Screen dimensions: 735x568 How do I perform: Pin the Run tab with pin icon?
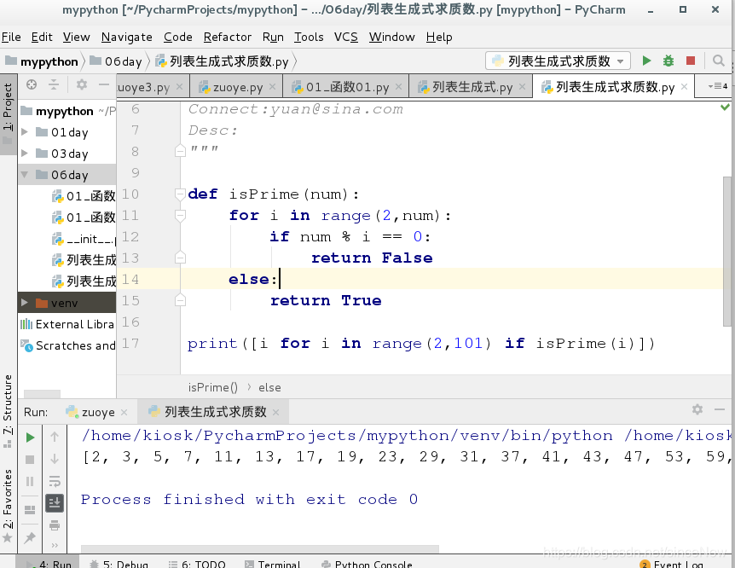(30, 537)
